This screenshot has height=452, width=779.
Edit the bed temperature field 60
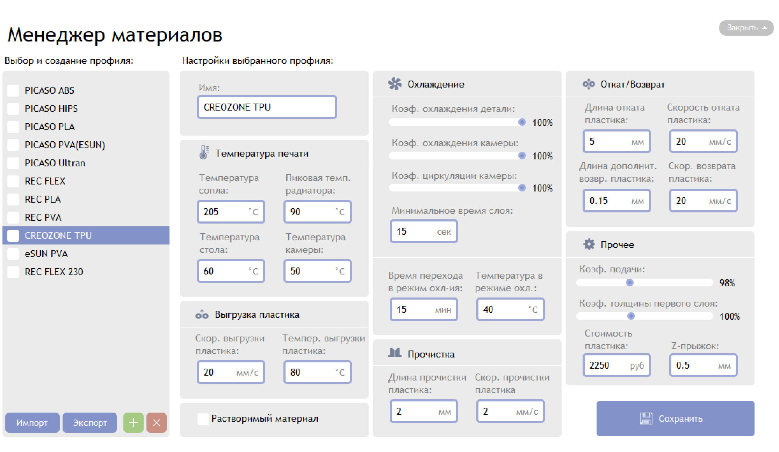click(231, 271)
